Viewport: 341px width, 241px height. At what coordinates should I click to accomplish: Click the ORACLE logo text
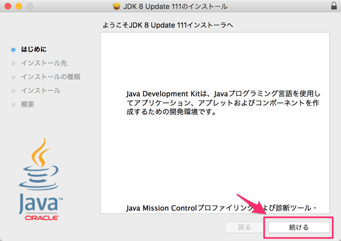42,218
